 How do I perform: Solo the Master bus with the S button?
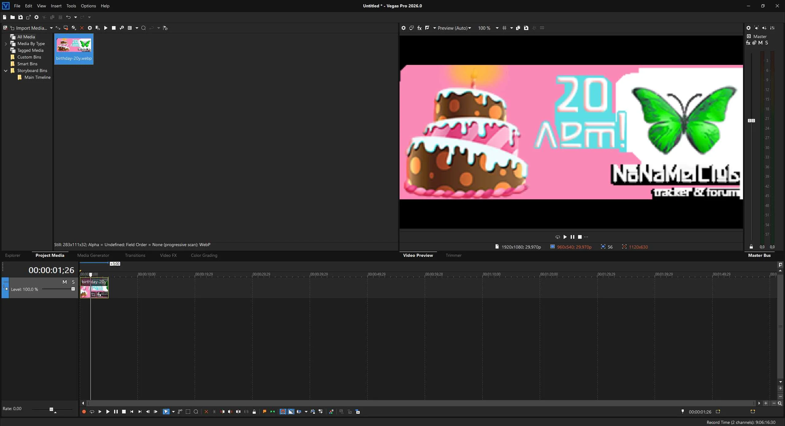coord(767,43)
